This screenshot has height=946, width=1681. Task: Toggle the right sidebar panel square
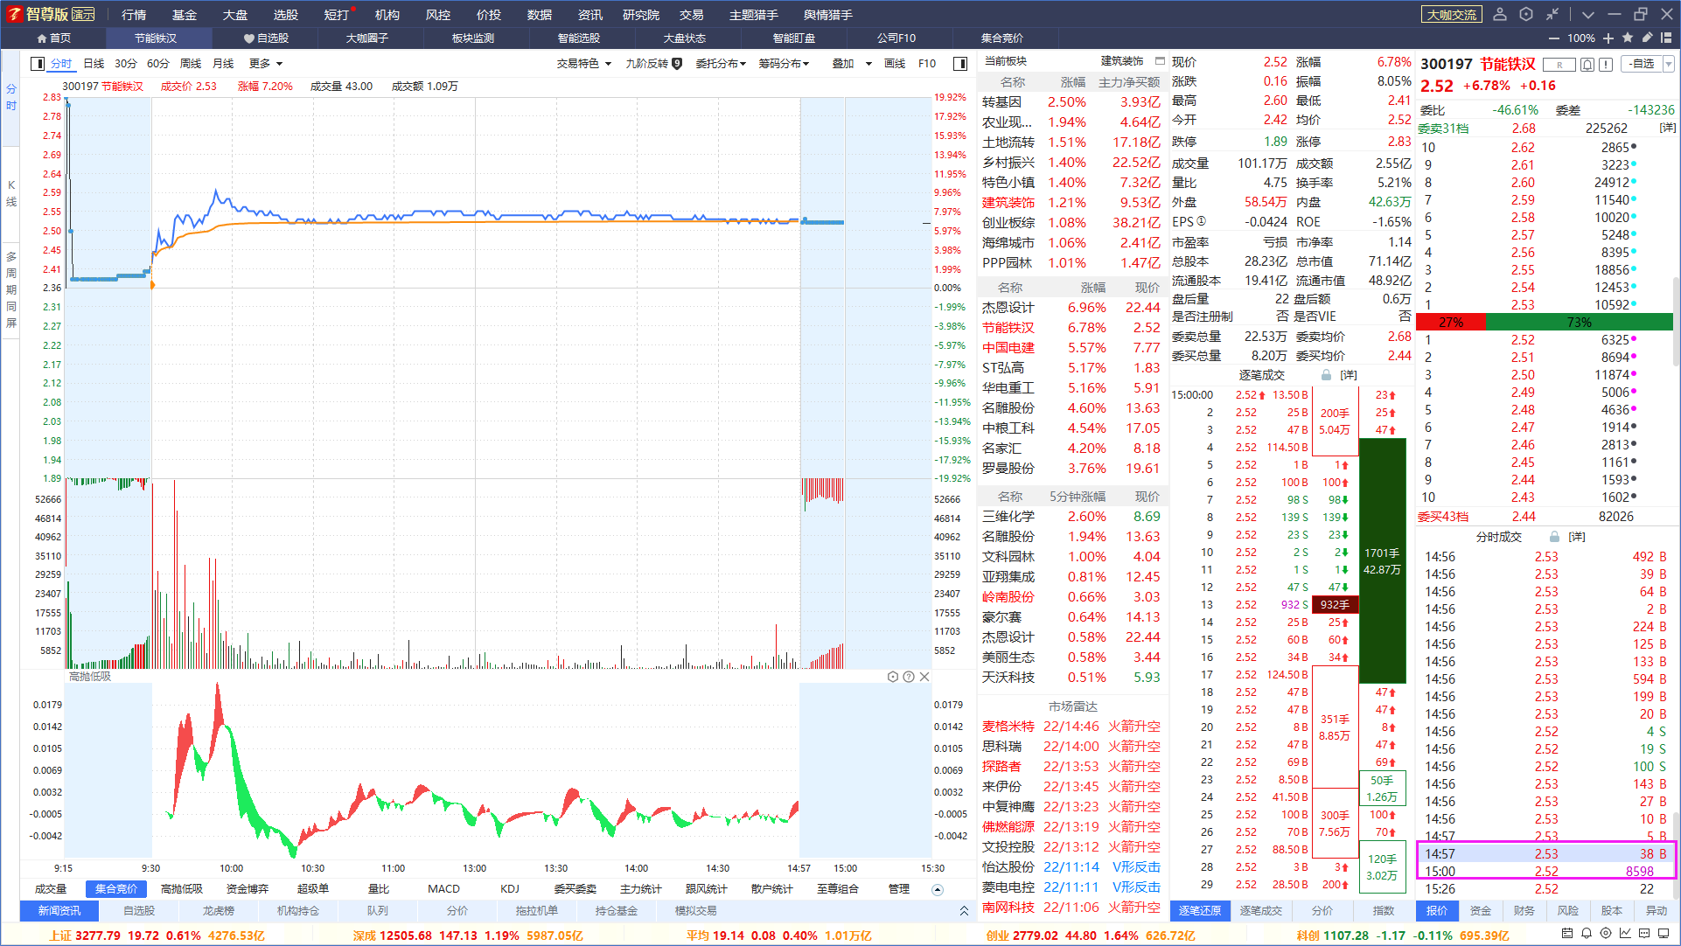tap(960, 63)
